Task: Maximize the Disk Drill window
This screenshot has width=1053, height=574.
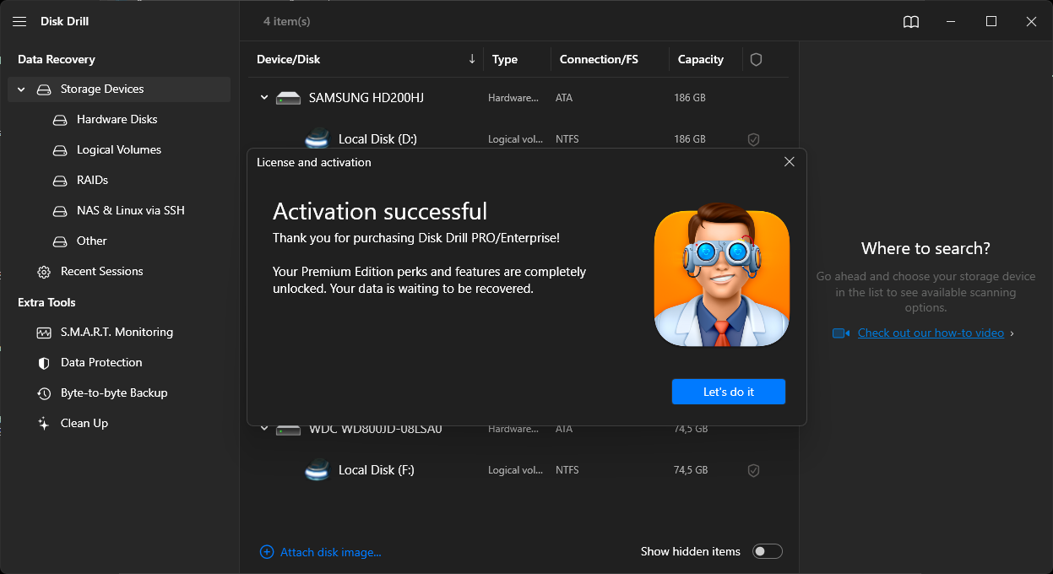Action: click(991, 22)
